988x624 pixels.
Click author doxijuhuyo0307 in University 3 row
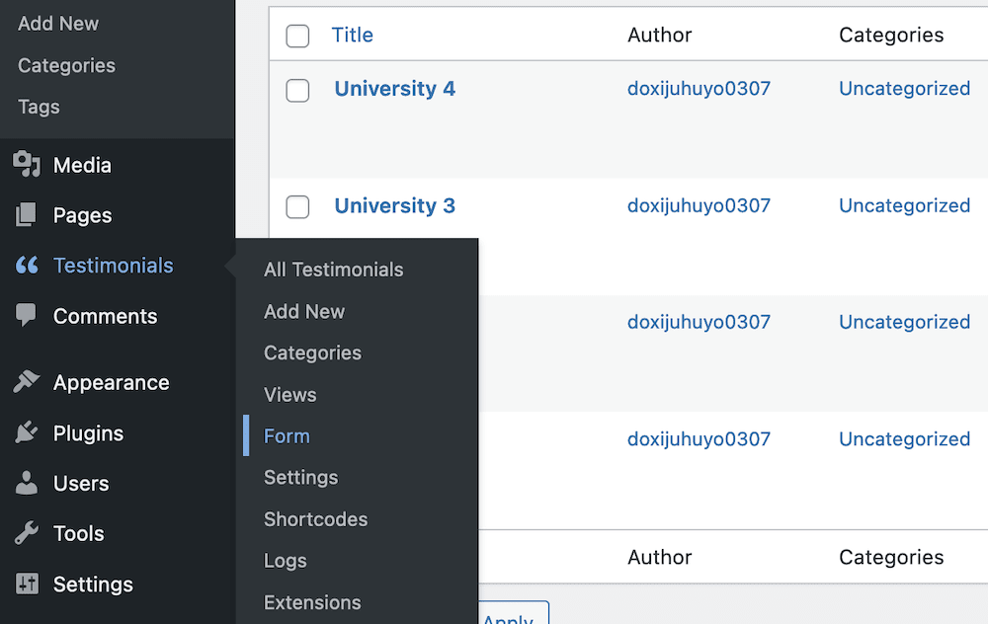pos(699,205)
